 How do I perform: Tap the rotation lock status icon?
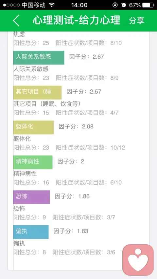[x=115, y=5]
